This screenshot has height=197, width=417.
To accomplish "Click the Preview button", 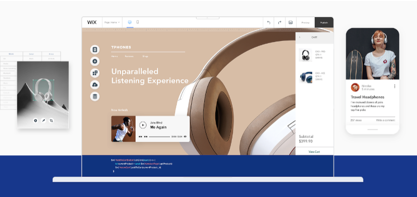I will [x=305, y=22].
